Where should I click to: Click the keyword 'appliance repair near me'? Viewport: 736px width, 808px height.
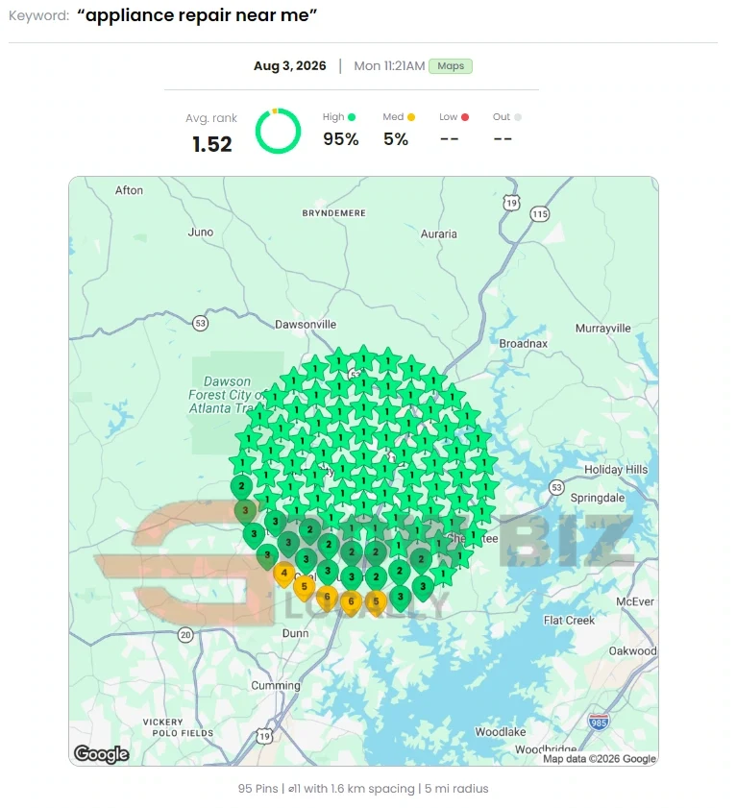197,15
